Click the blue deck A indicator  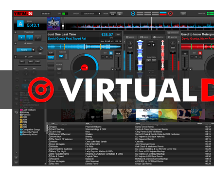20,24
